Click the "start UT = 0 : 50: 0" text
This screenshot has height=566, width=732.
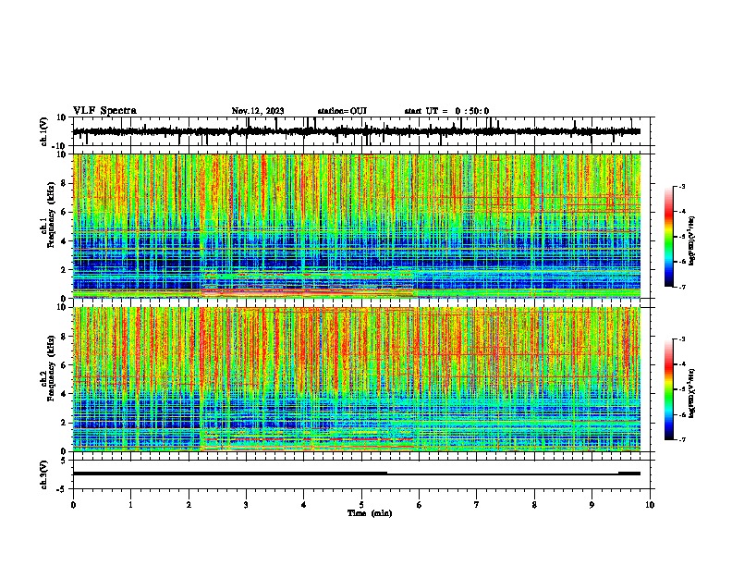click(446, 111)
